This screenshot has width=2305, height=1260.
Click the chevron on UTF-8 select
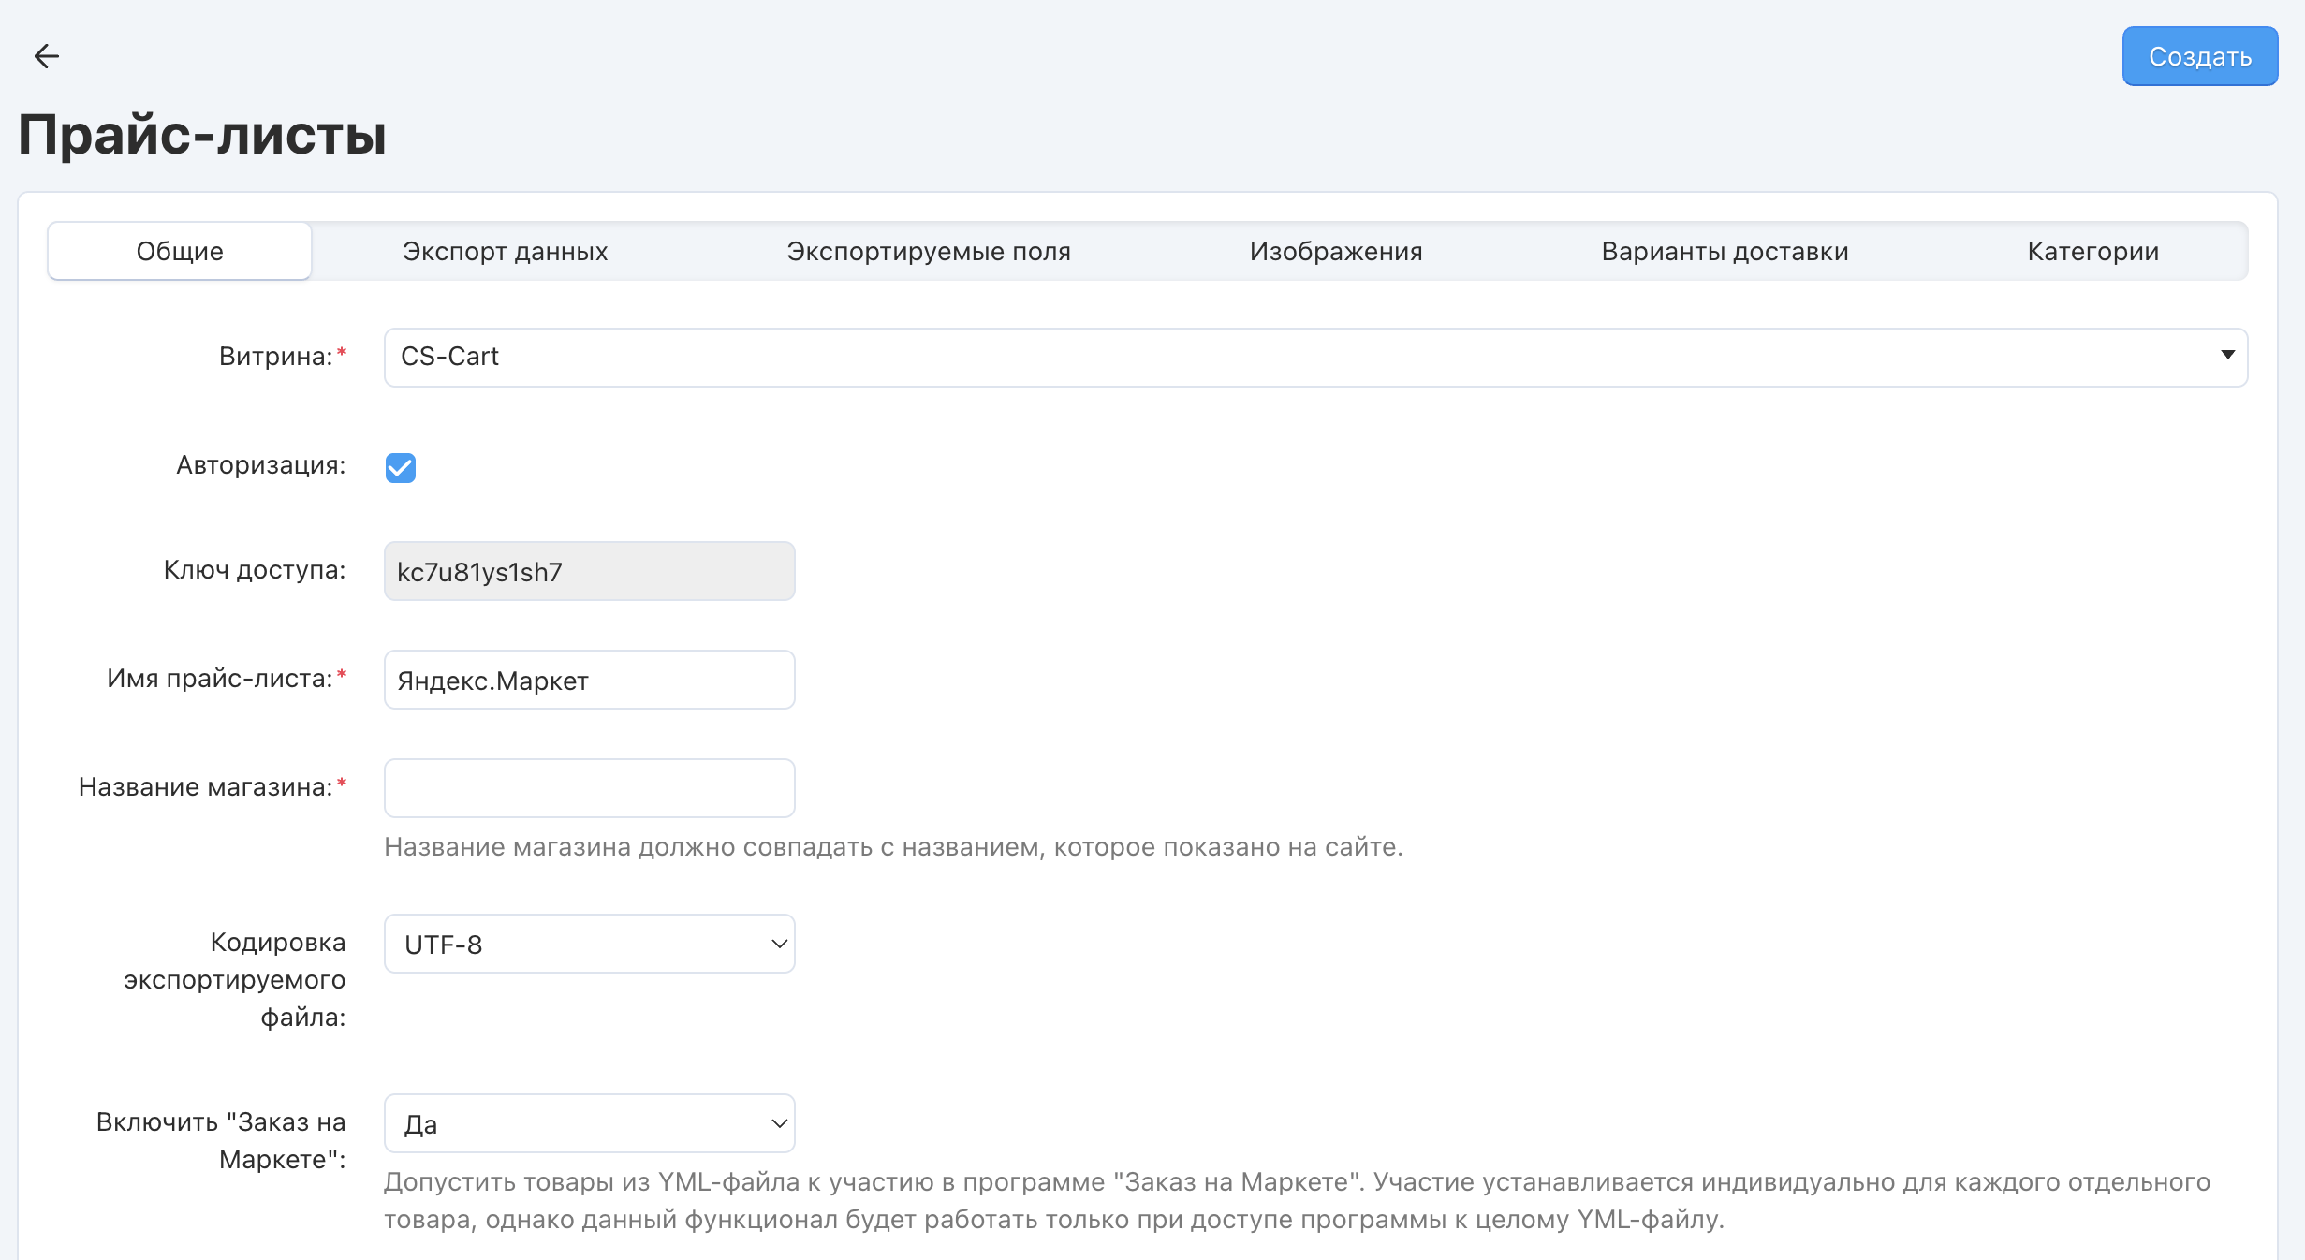[778, 944]
